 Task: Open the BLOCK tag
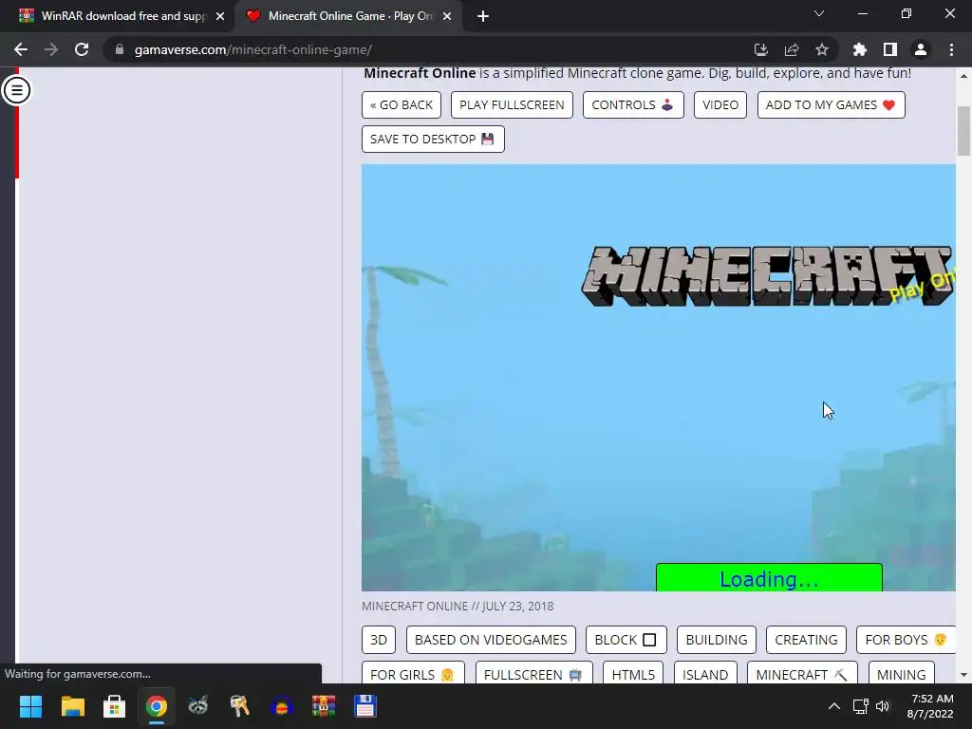pos(626,640)
